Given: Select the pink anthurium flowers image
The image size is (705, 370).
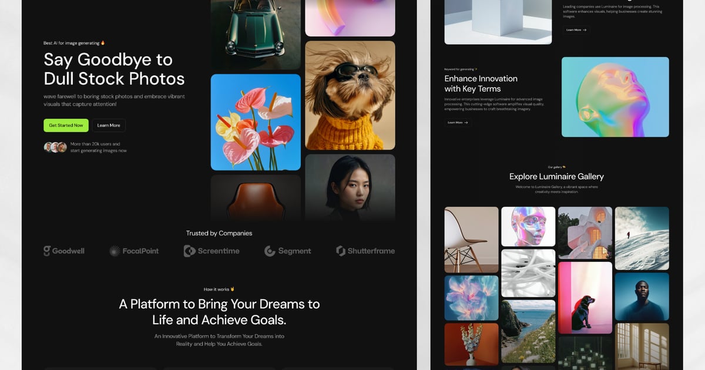Looking at the screenshot, I should (256, 122).
